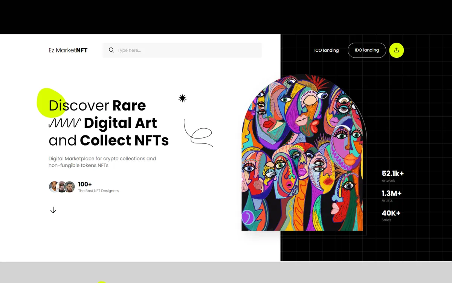Open the IDO landing button
Image resolution: width=452 pixels, height=283 pixels.
coord(367,50)
